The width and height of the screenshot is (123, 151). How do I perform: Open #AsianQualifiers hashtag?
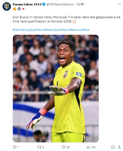coord(56,30)
